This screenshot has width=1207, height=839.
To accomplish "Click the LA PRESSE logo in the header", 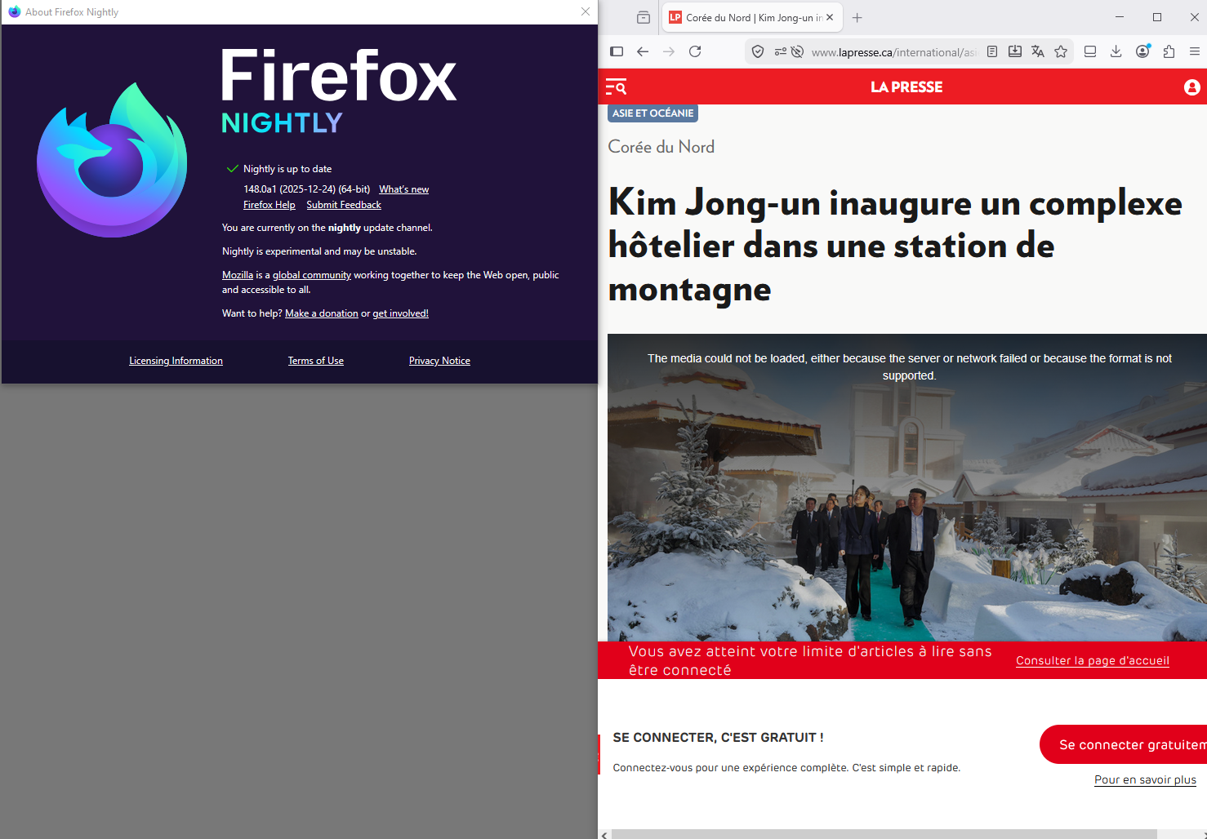I will (x=906, y=87).
